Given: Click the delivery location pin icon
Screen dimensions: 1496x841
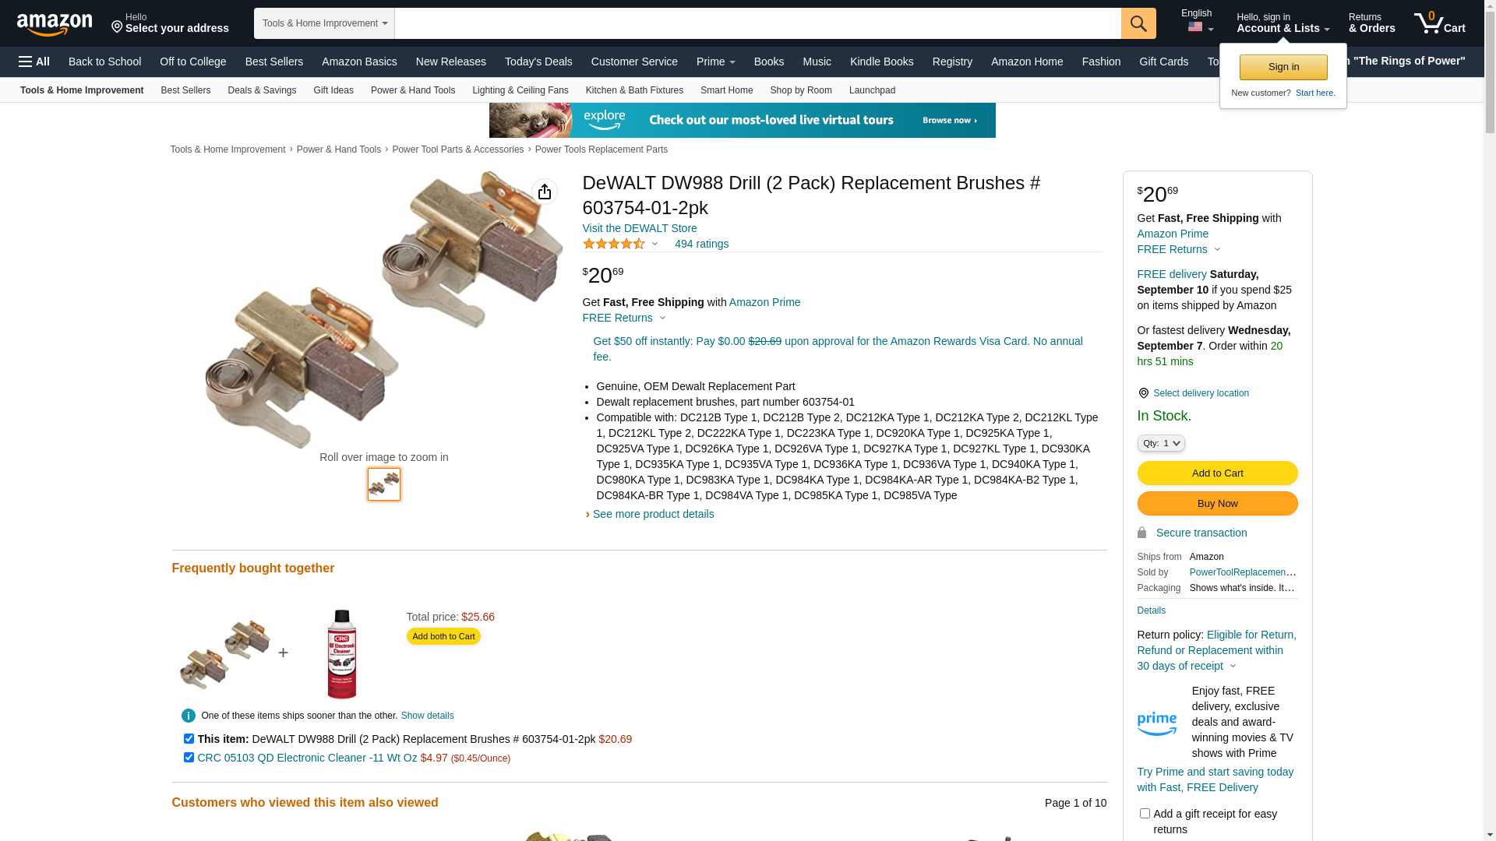Looking at the screenshot, I should point(1143,393).
